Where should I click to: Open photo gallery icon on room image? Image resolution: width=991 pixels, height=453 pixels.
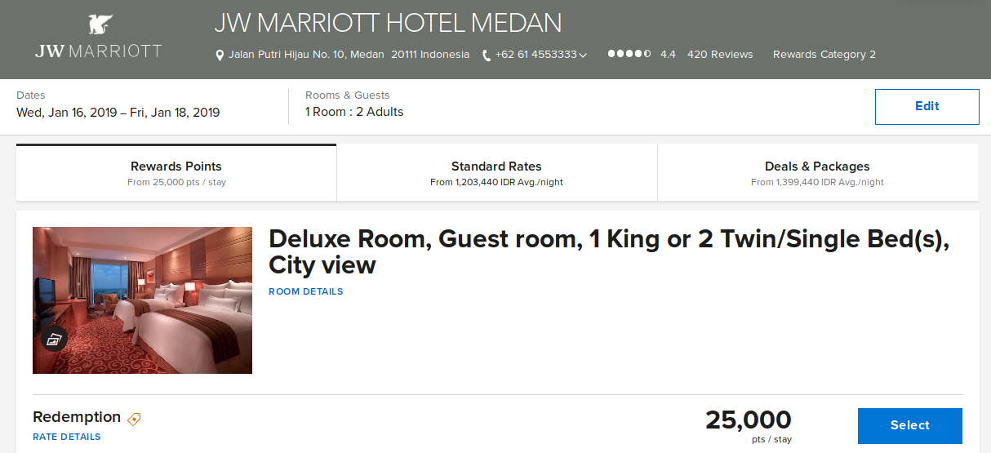tap(54, 340)
